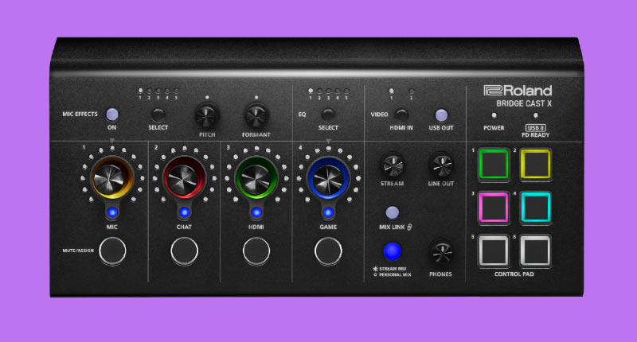Screen dimensions: 637x342
Task: Click the STREAM output knob
Action: (x=392, y=165)
